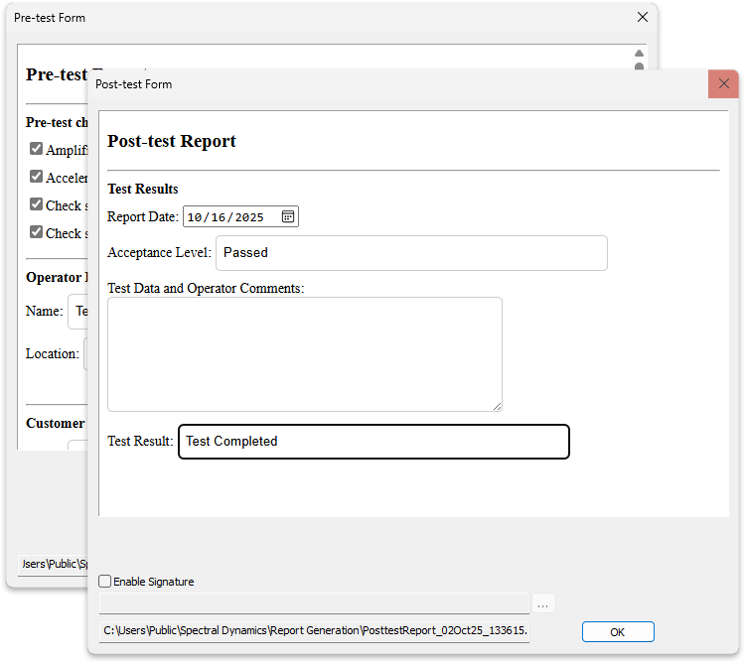Screen dimensions: 745x663
Task: Close the Post-test Form dialog
Action: (723, 84)
